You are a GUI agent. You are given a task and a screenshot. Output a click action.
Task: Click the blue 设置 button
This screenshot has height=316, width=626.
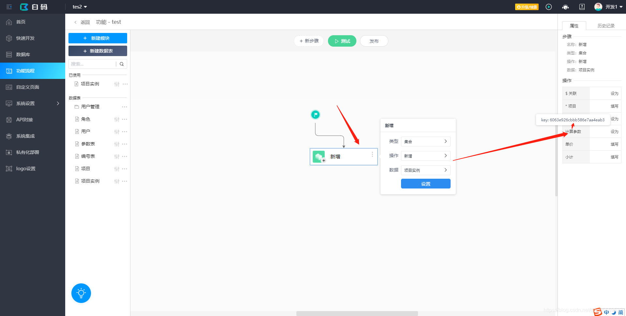[425, 184]
